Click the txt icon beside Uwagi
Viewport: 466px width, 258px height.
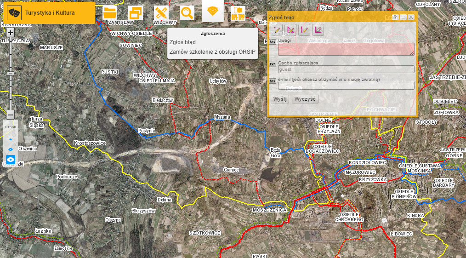[x=273, y=41]
